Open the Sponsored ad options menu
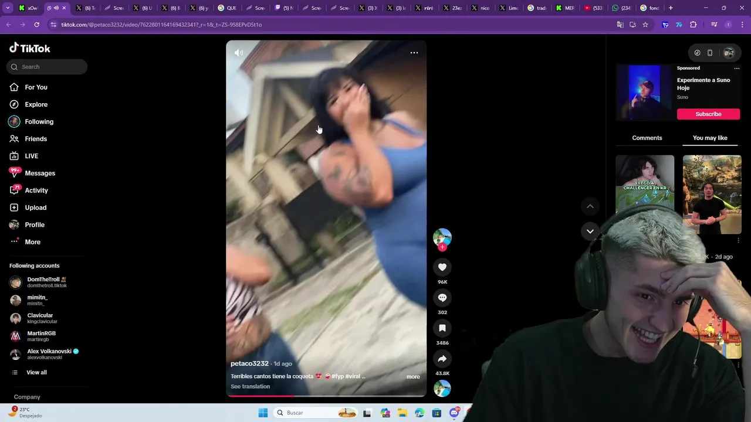 point(737,68)
